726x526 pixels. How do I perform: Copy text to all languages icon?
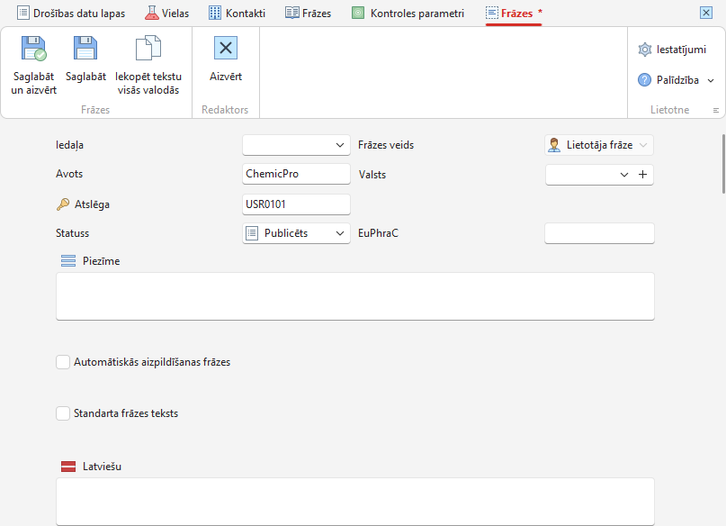[x=148, y=48]
